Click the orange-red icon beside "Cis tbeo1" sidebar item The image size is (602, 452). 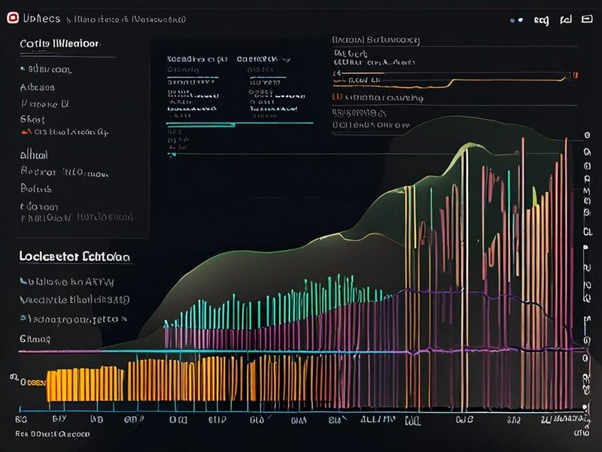pyautogui.click(x=26, y=132)
